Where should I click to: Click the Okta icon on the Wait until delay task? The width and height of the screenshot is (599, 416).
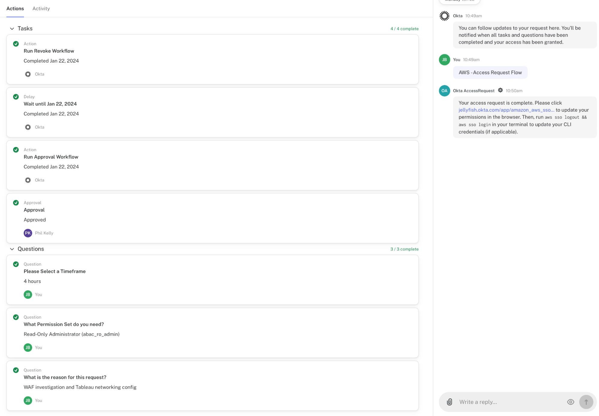28,127
